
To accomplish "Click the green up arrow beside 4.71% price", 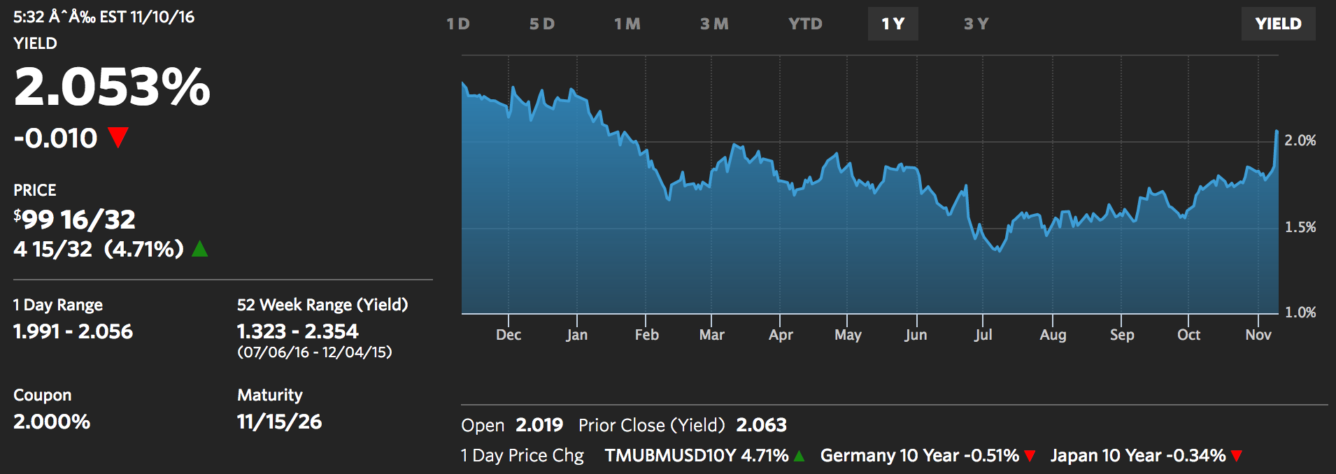I will (200, 249).
